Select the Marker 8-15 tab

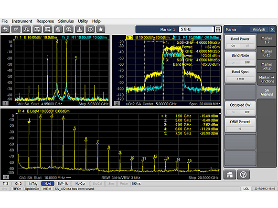tap(267, 53)
